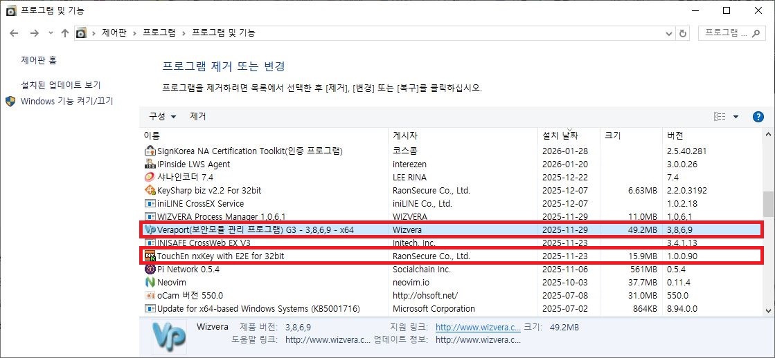
Task: Click the oCam 버전 550.0 icon
Action: tap(150, 295)
